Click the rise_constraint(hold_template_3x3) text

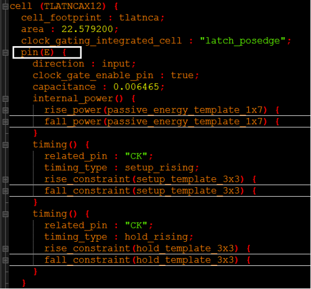(141, 249)
